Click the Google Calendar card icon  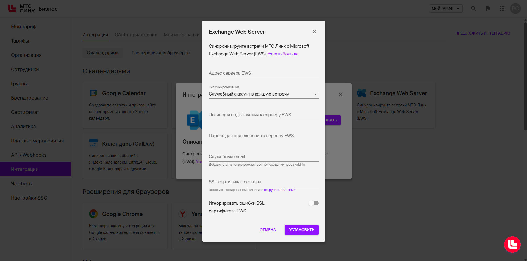pos(93,93)
